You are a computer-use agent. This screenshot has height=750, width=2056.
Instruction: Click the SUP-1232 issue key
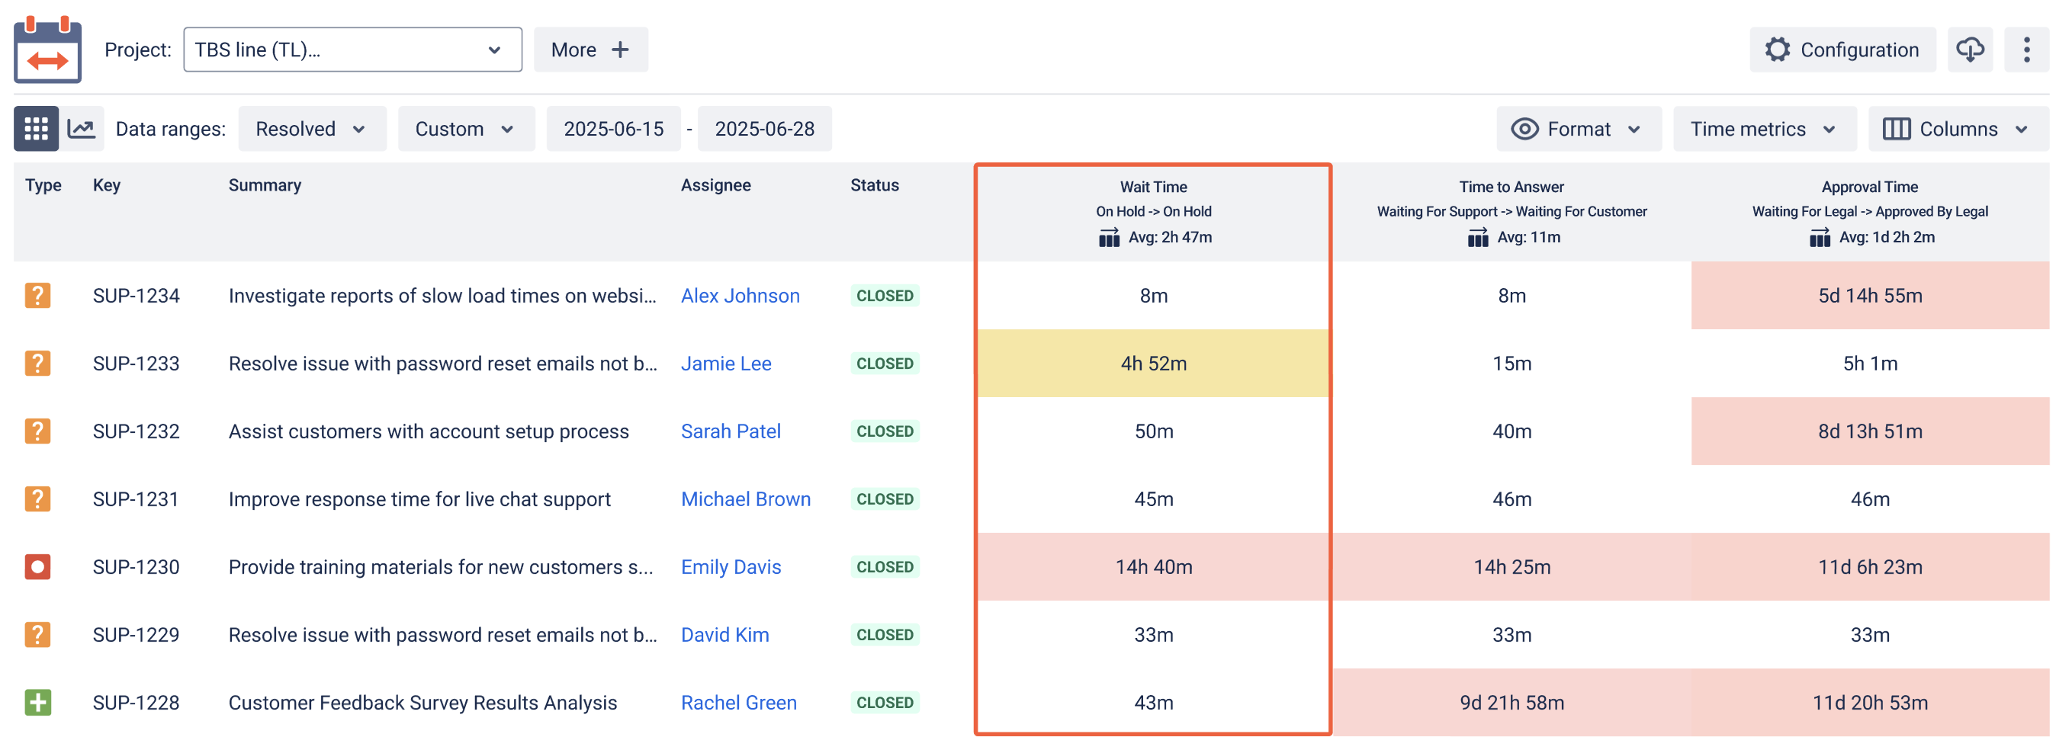click(x=136, y=431)
